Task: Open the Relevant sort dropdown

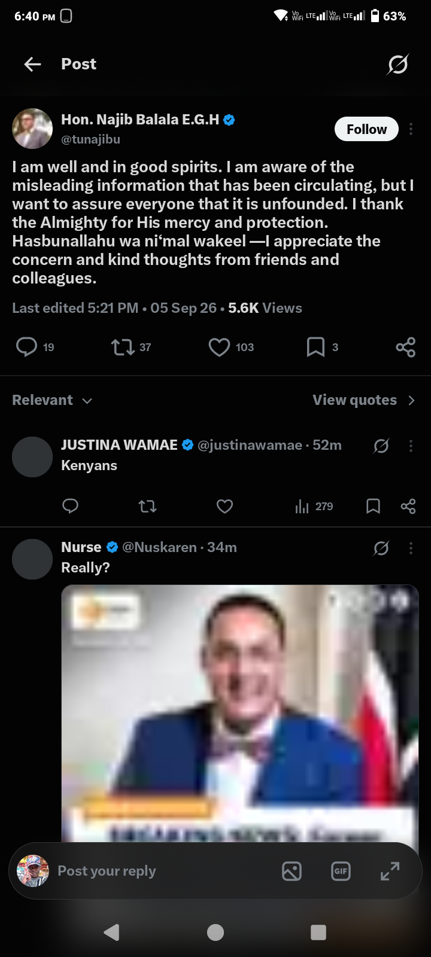Action: click(x=52, y=400)
